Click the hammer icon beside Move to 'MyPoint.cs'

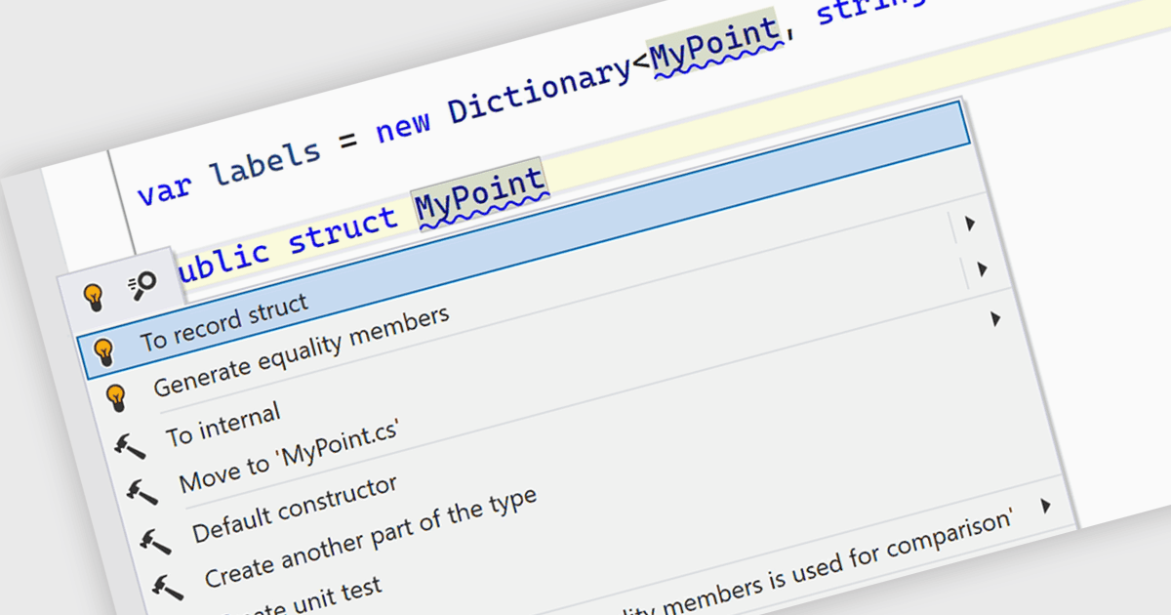coord(142,492)
